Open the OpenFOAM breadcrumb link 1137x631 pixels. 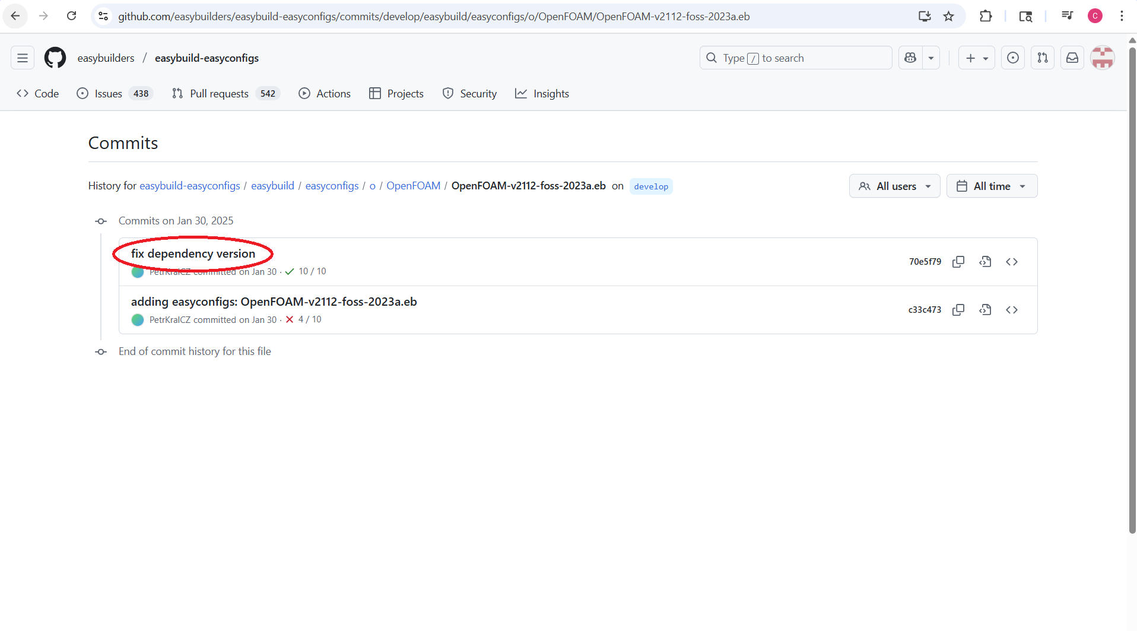point(413,186)
